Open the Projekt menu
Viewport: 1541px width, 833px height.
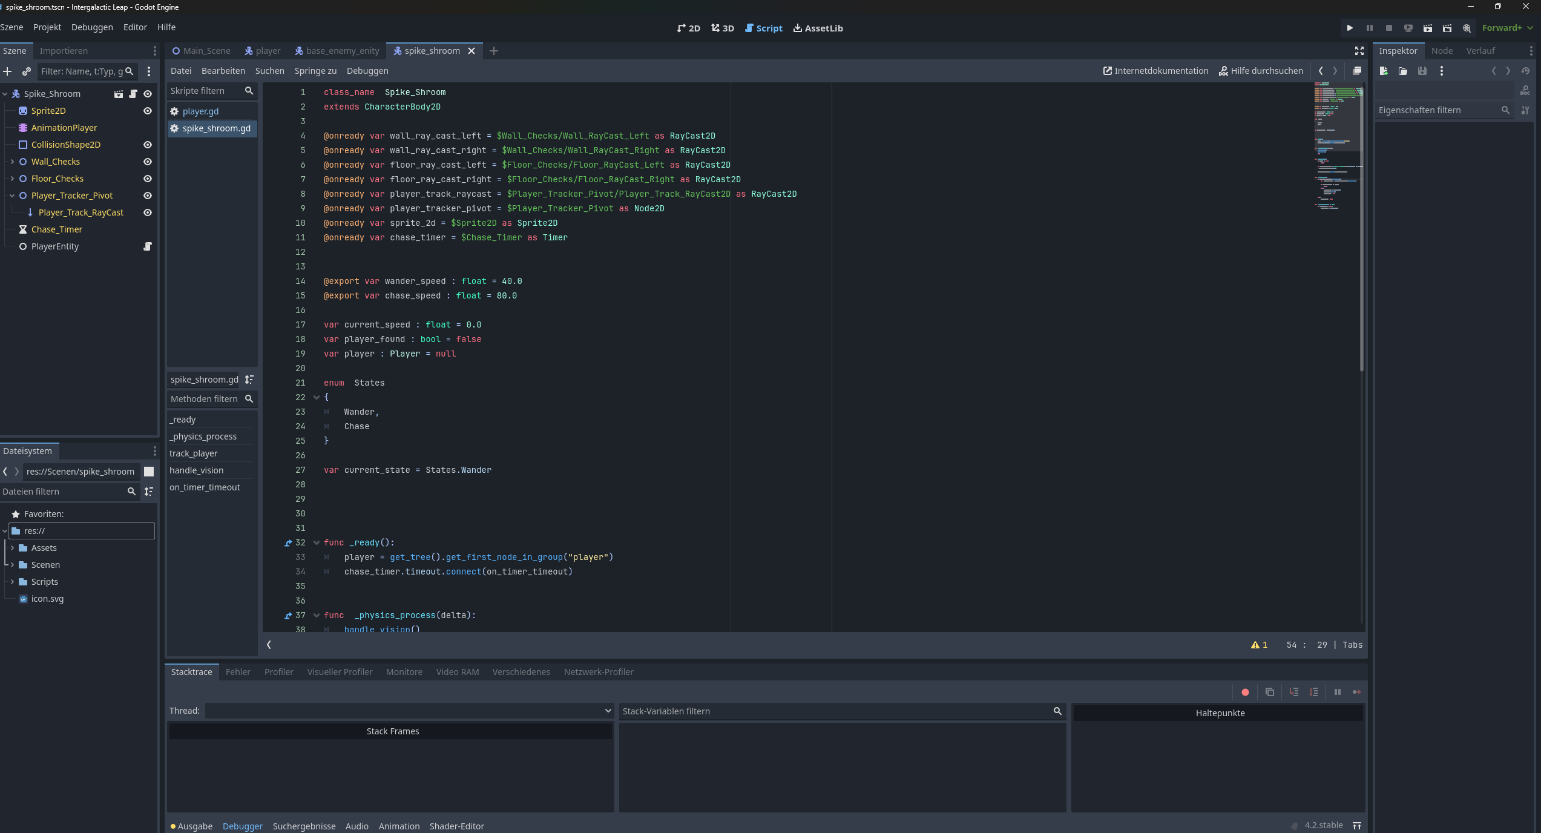pyautogui.click(x=47, y=27)
